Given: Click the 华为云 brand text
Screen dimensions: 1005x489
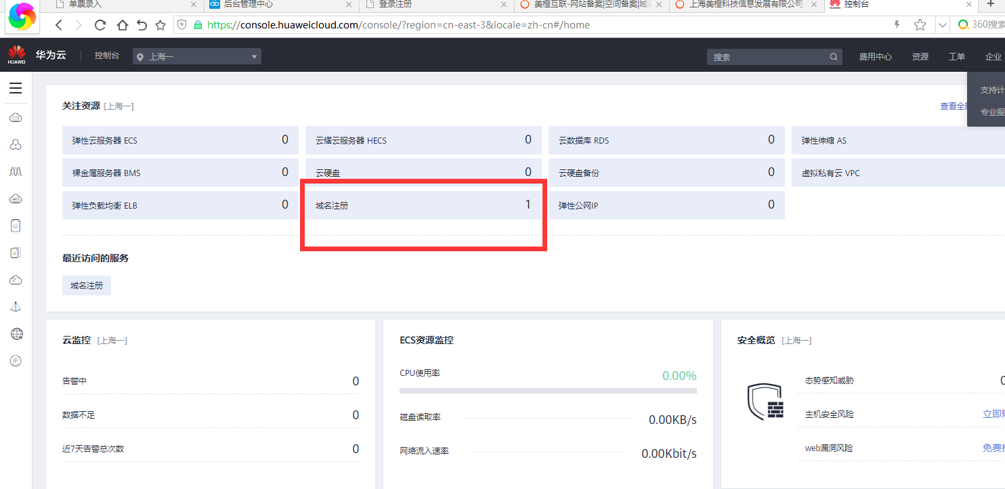Looking at the screenshot, I should (51, 55).
